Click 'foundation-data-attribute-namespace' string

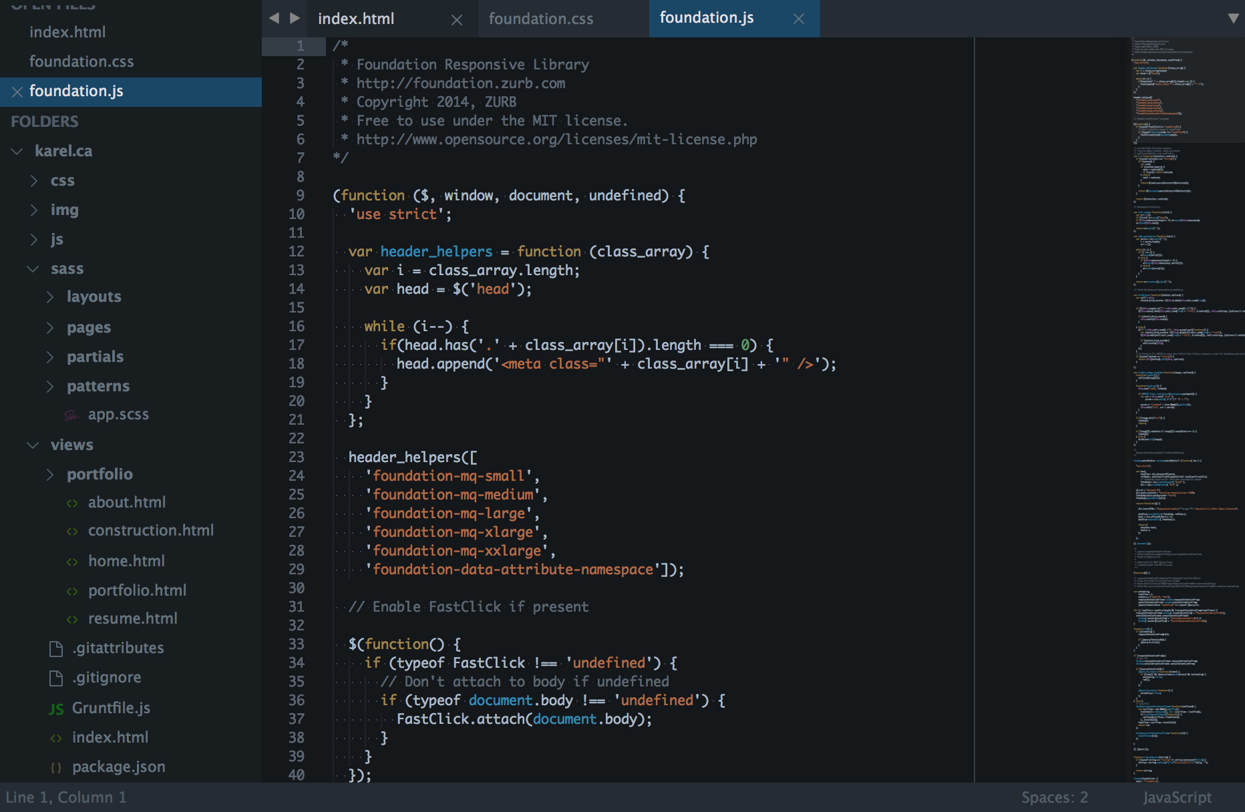[513, 569]
